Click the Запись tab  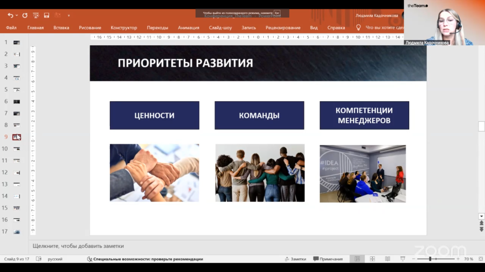pyautogui.click(x=249, y=27)
